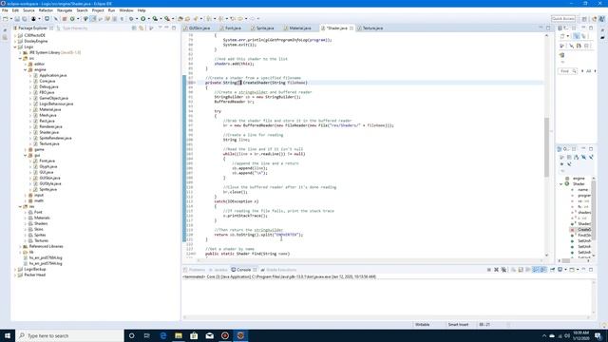
Task: Open the Navigate menu
Action: point(65,10)
